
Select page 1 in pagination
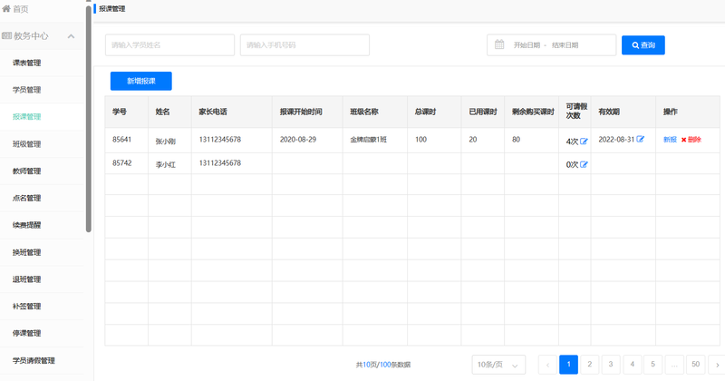coord(569,365)
